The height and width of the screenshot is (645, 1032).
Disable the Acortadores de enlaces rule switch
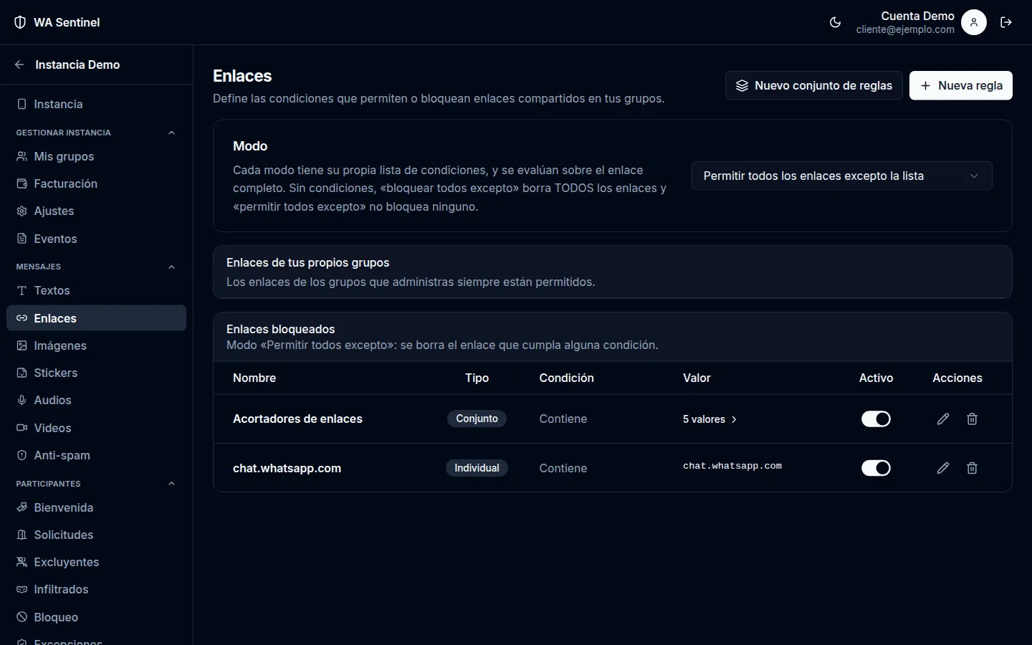(x=876, y=419)
